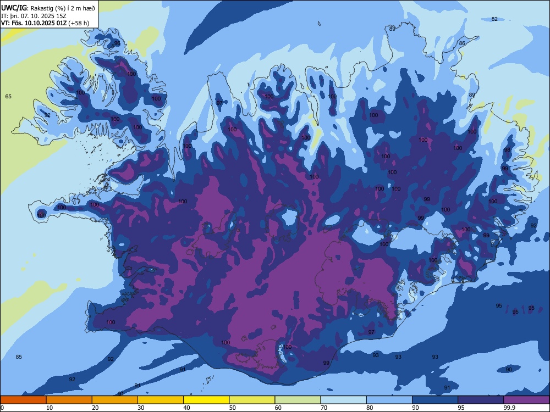This screenshot has width=550, height=412.
Task: Click the '30' label on the legend scale
Action: pyautogui.click(x=141, y=408)
